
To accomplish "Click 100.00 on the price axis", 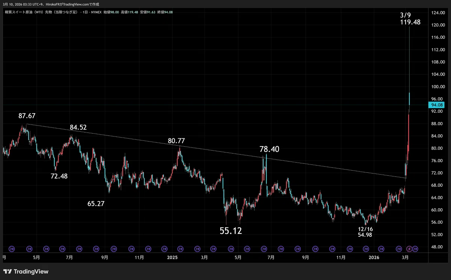I will coord(437,87).
